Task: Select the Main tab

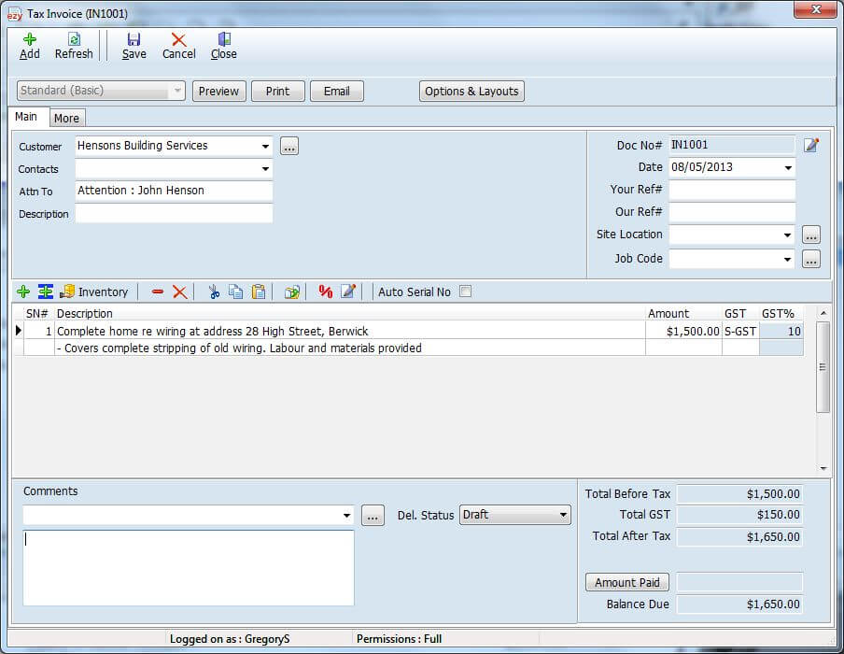Action: tap(27, 118)
